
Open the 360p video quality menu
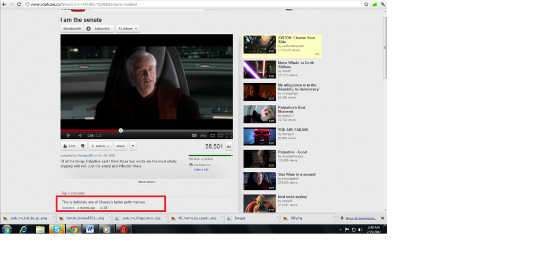pyautogui.click(x=203, y=135)
